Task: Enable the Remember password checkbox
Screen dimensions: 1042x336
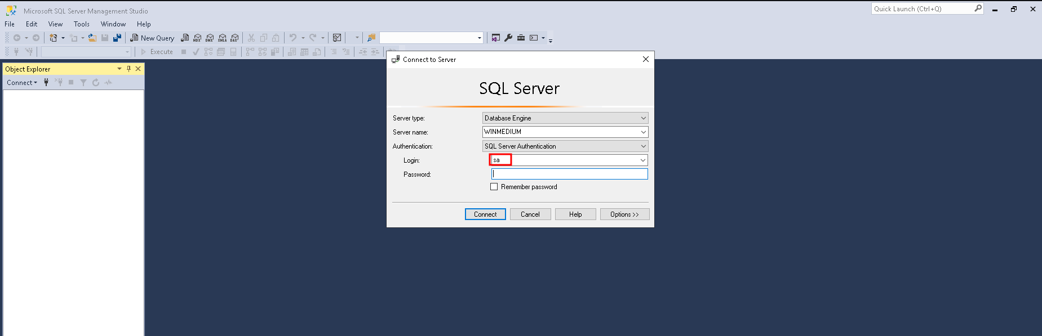Action: [494, 187]
